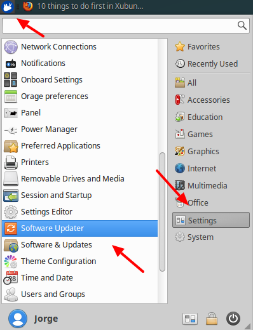This screenshot has height=330, width=253.
Task: Open the 'Session and Startup' entry text
Action: 57,195
